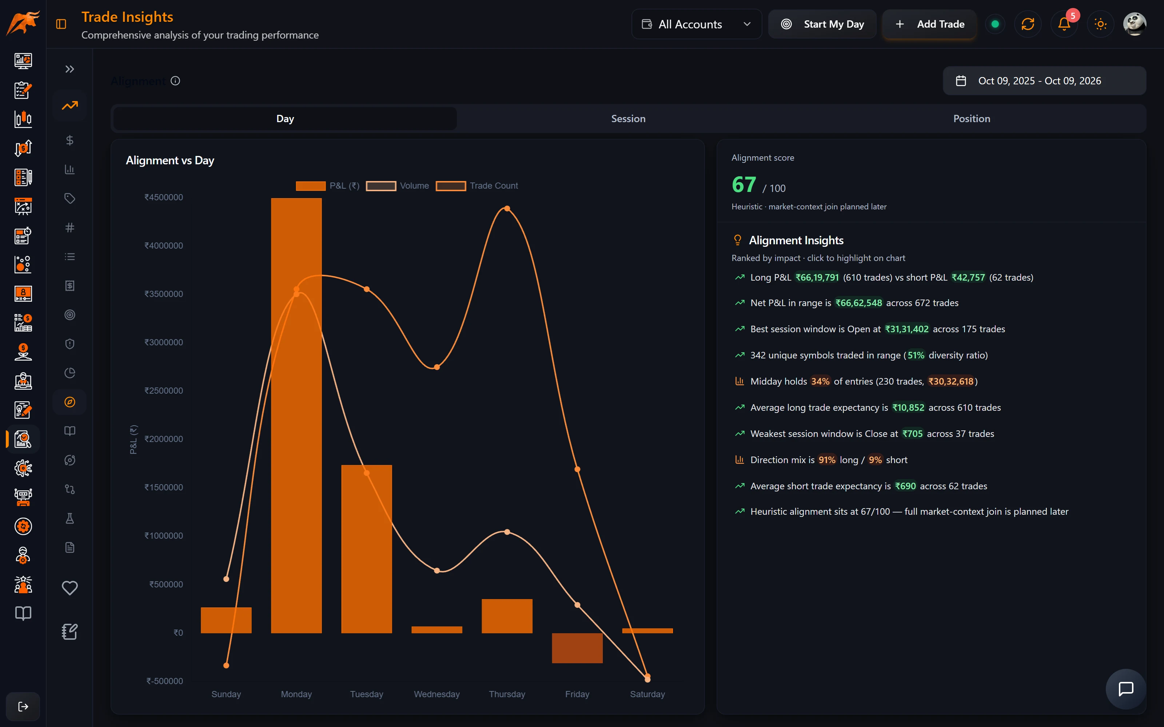The width and height of the screenshot is (1164, 727).
Task: Open the tag icon section
Action: (x=70, y=198)
